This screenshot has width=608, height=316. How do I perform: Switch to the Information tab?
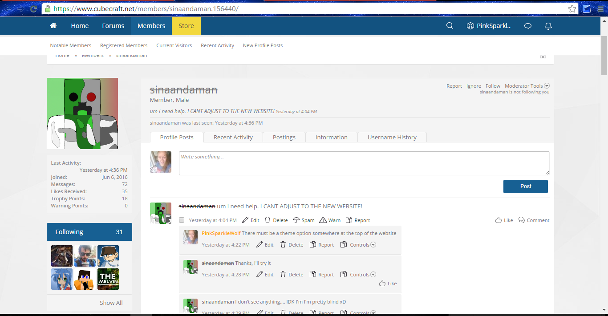click(332, 137)
